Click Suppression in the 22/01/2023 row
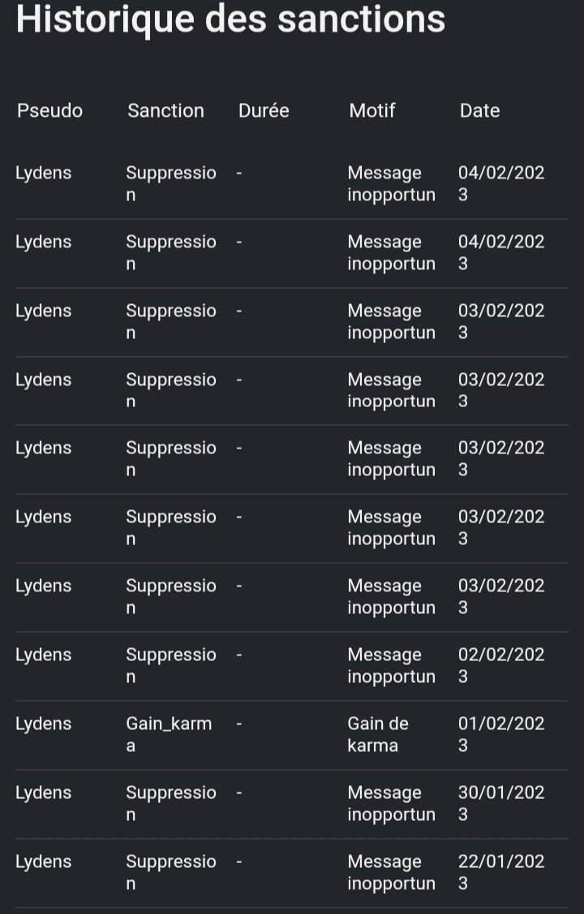584x914 pixels. [171, 872]
